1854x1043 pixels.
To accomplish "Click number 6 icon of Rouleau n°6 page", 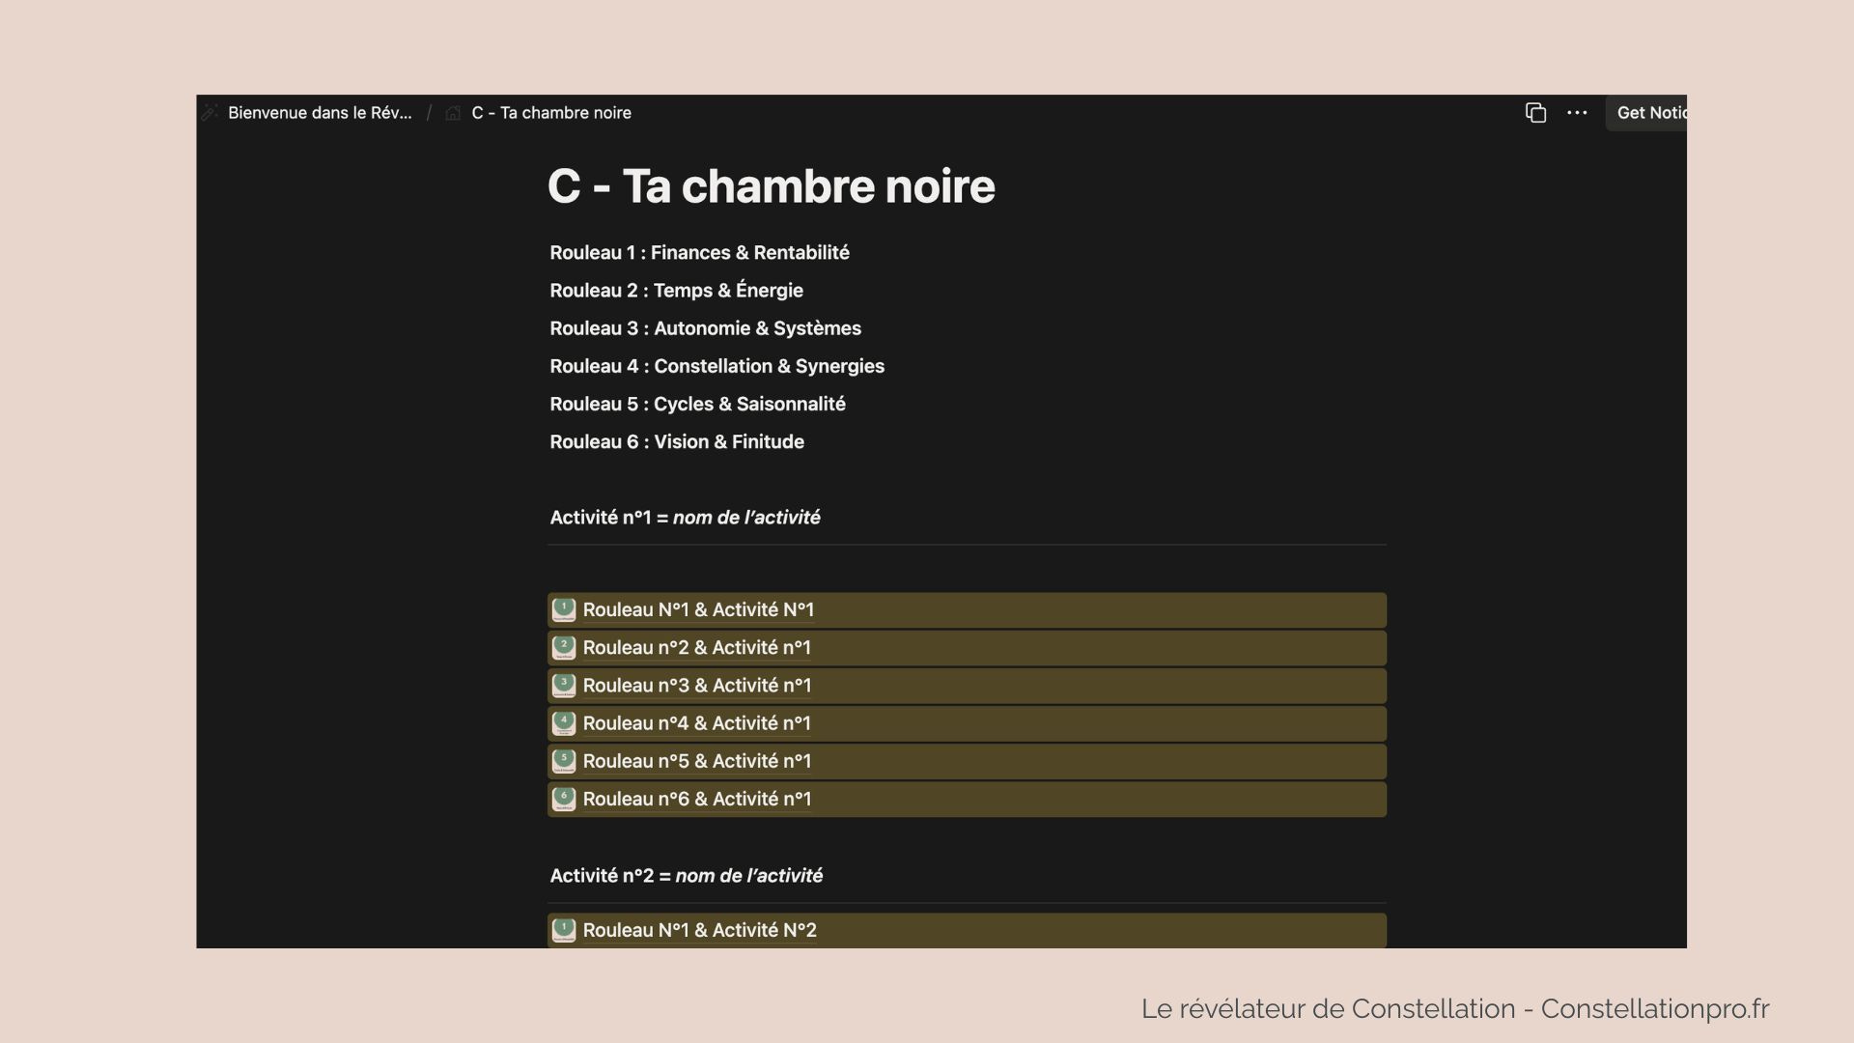I will click(564, 799).
